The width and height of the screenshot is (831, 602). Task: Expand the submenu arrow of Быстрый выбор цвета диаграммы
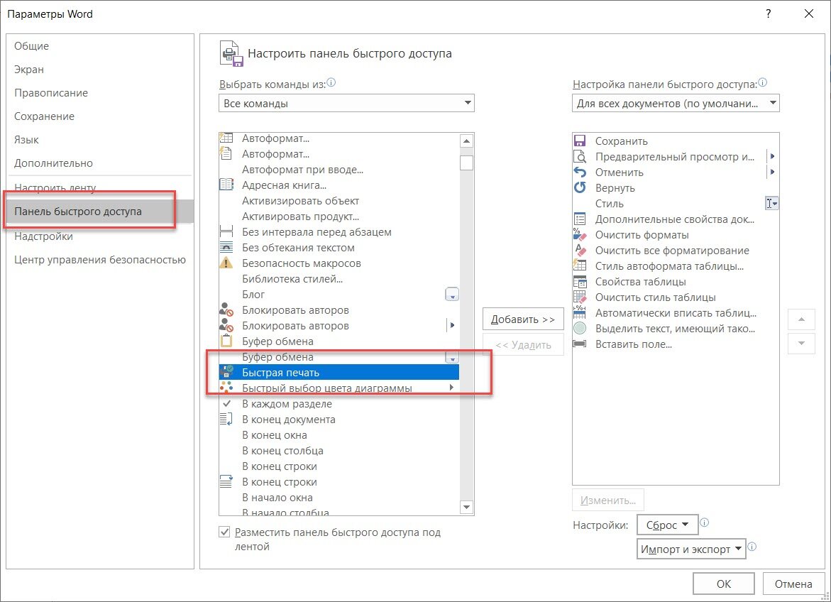click(x=451, y=388)
